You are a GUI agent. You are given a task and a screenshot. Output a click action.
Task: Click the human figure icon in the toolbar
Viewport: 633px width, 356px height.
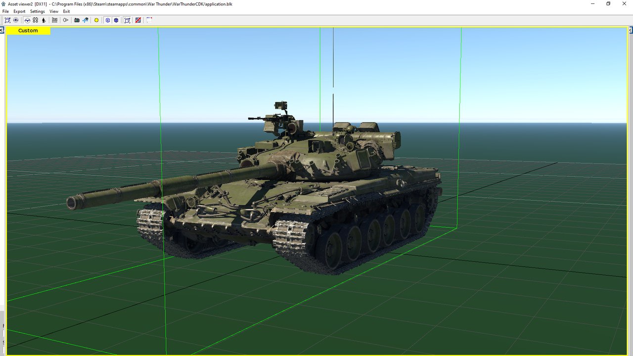click(x=44, y=20)
